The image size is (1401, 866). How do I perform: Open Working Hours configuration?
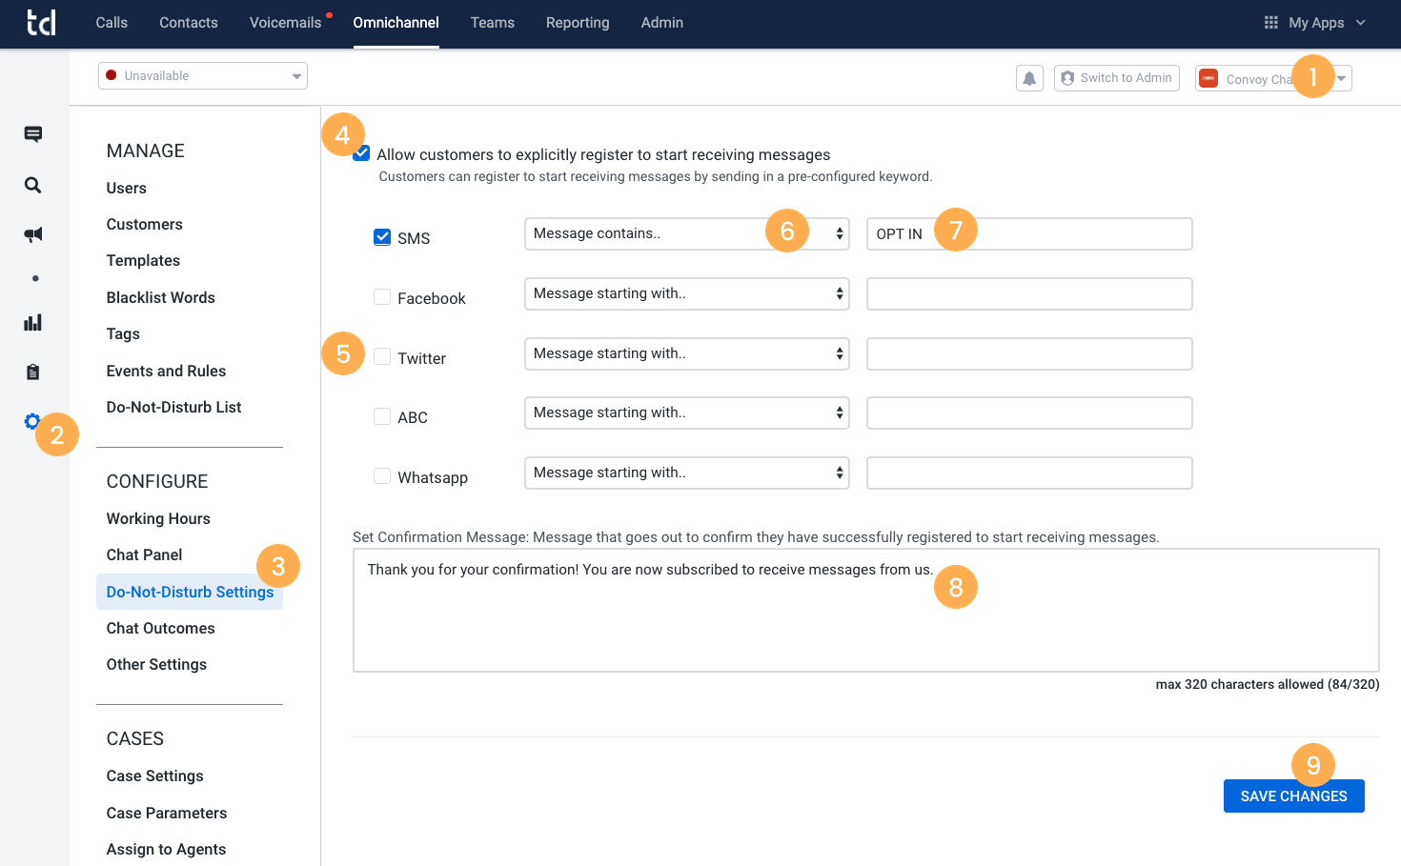point(158,518)
